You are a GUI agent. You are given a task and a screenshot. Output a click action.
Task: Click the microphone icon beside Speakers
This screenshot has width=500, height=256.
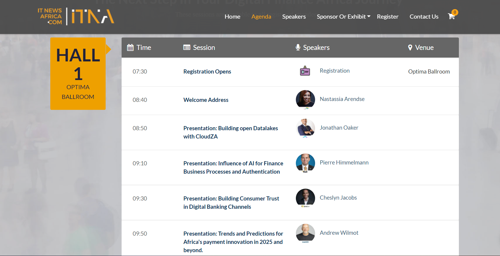coord(298,48)
